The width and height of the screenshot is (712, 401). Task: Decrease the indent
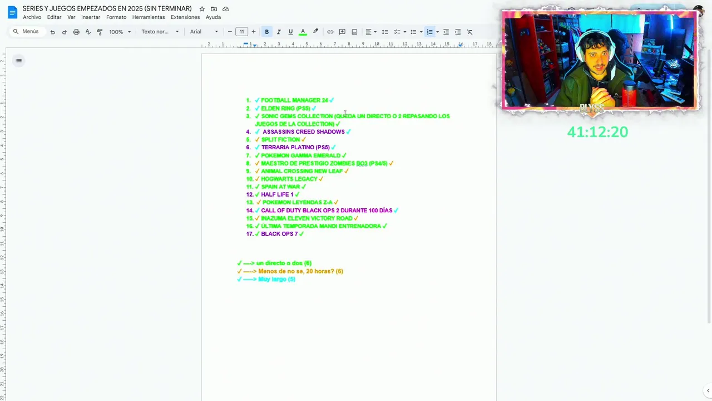[446, 32]
